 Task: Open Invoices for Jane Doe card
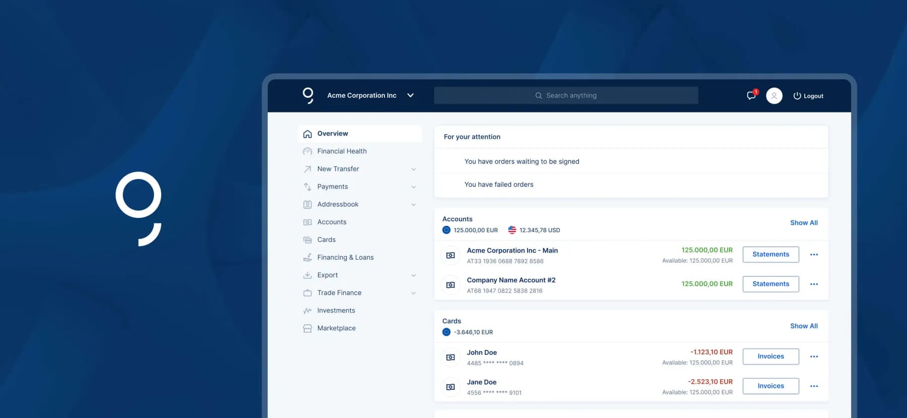click(771, 386)
